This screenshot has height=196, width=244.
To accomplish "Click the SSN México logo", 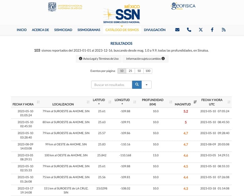I will (122, 14).
